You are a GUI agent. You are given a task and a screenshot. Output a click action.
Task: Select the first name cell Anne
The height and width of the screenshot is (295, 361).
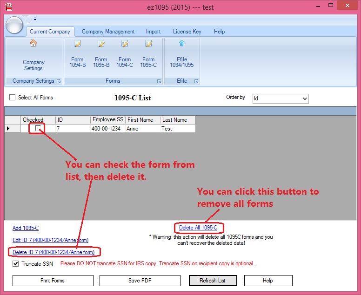[x=143, y=128]
